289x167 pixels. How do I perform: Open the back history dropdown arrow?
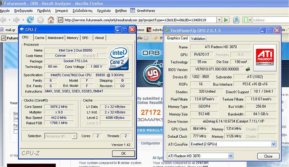(9, 20)
